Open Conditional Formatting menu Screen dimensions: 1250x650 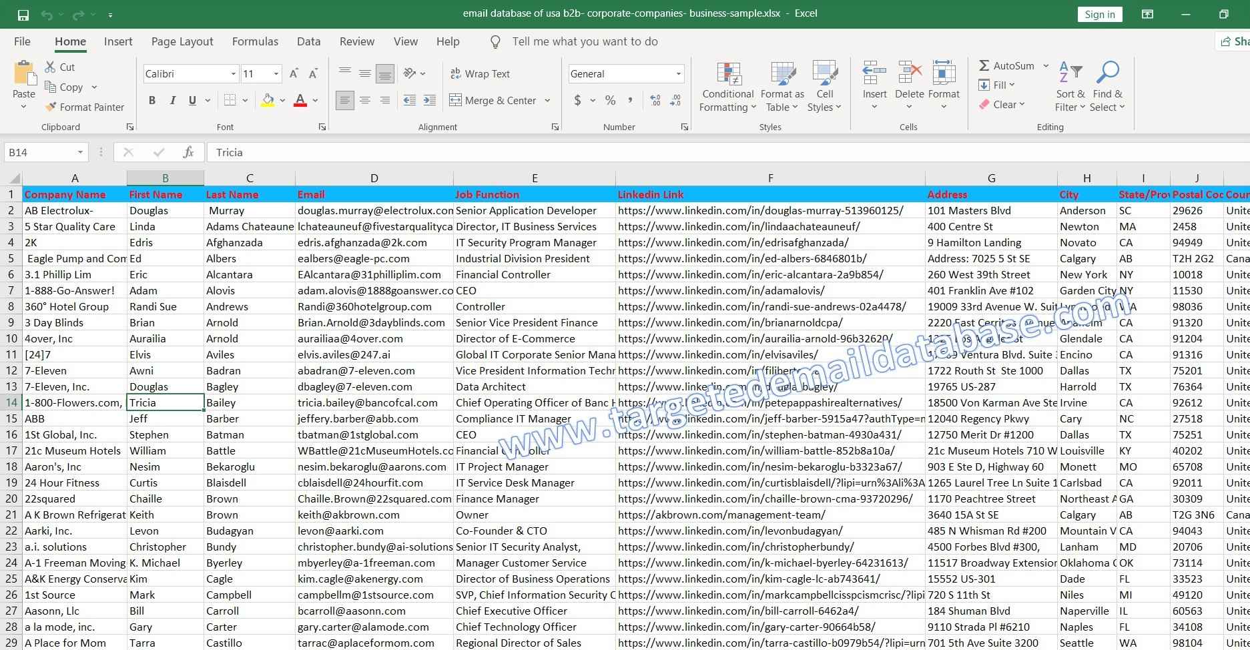tap(727, 87)
